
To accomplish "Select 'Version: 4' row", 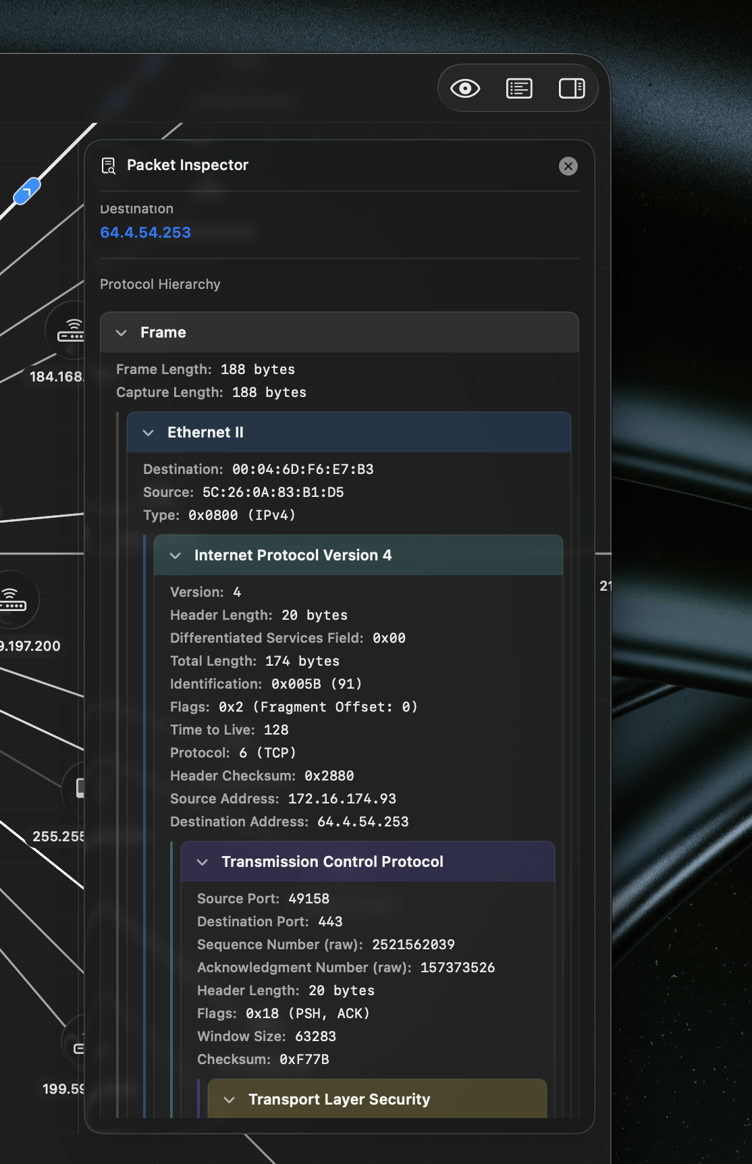I will coord(205,592).
